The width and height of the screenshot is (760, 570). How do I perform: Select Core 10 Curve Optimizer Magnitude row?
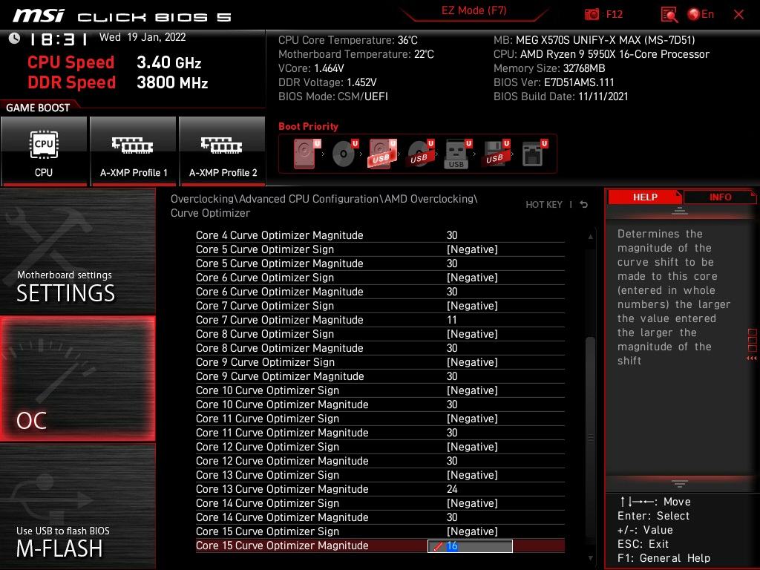point(380,404)
